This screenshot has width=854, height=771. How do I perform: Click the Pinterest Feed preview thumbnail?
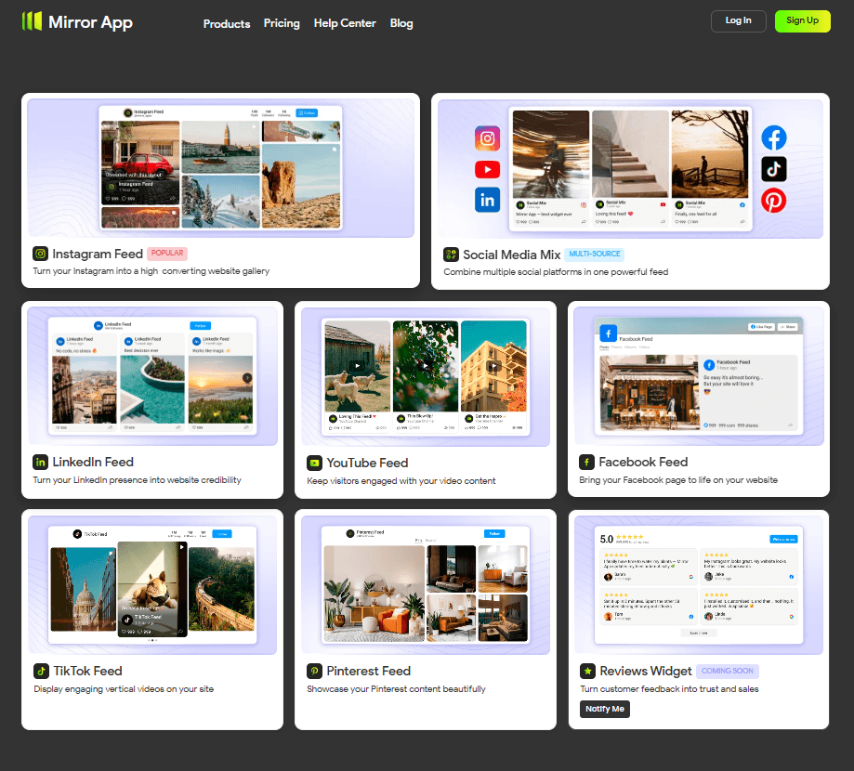tap(425, 583)
